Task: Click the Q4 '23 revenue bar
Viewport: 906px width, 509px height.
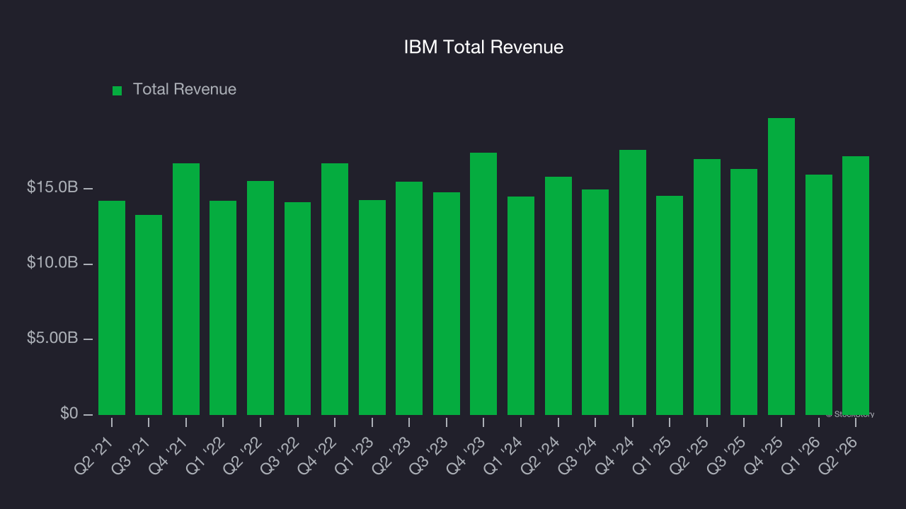Action: (483, 283)
